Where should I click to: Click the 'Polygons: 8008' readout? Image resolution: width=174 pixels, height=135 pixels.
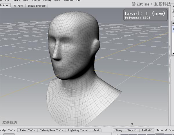pyautogui.click(x=137, y=18)
